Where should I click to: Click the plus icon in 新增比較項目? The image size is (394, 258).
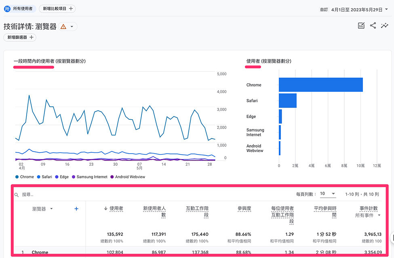click(x=71, y=8)
